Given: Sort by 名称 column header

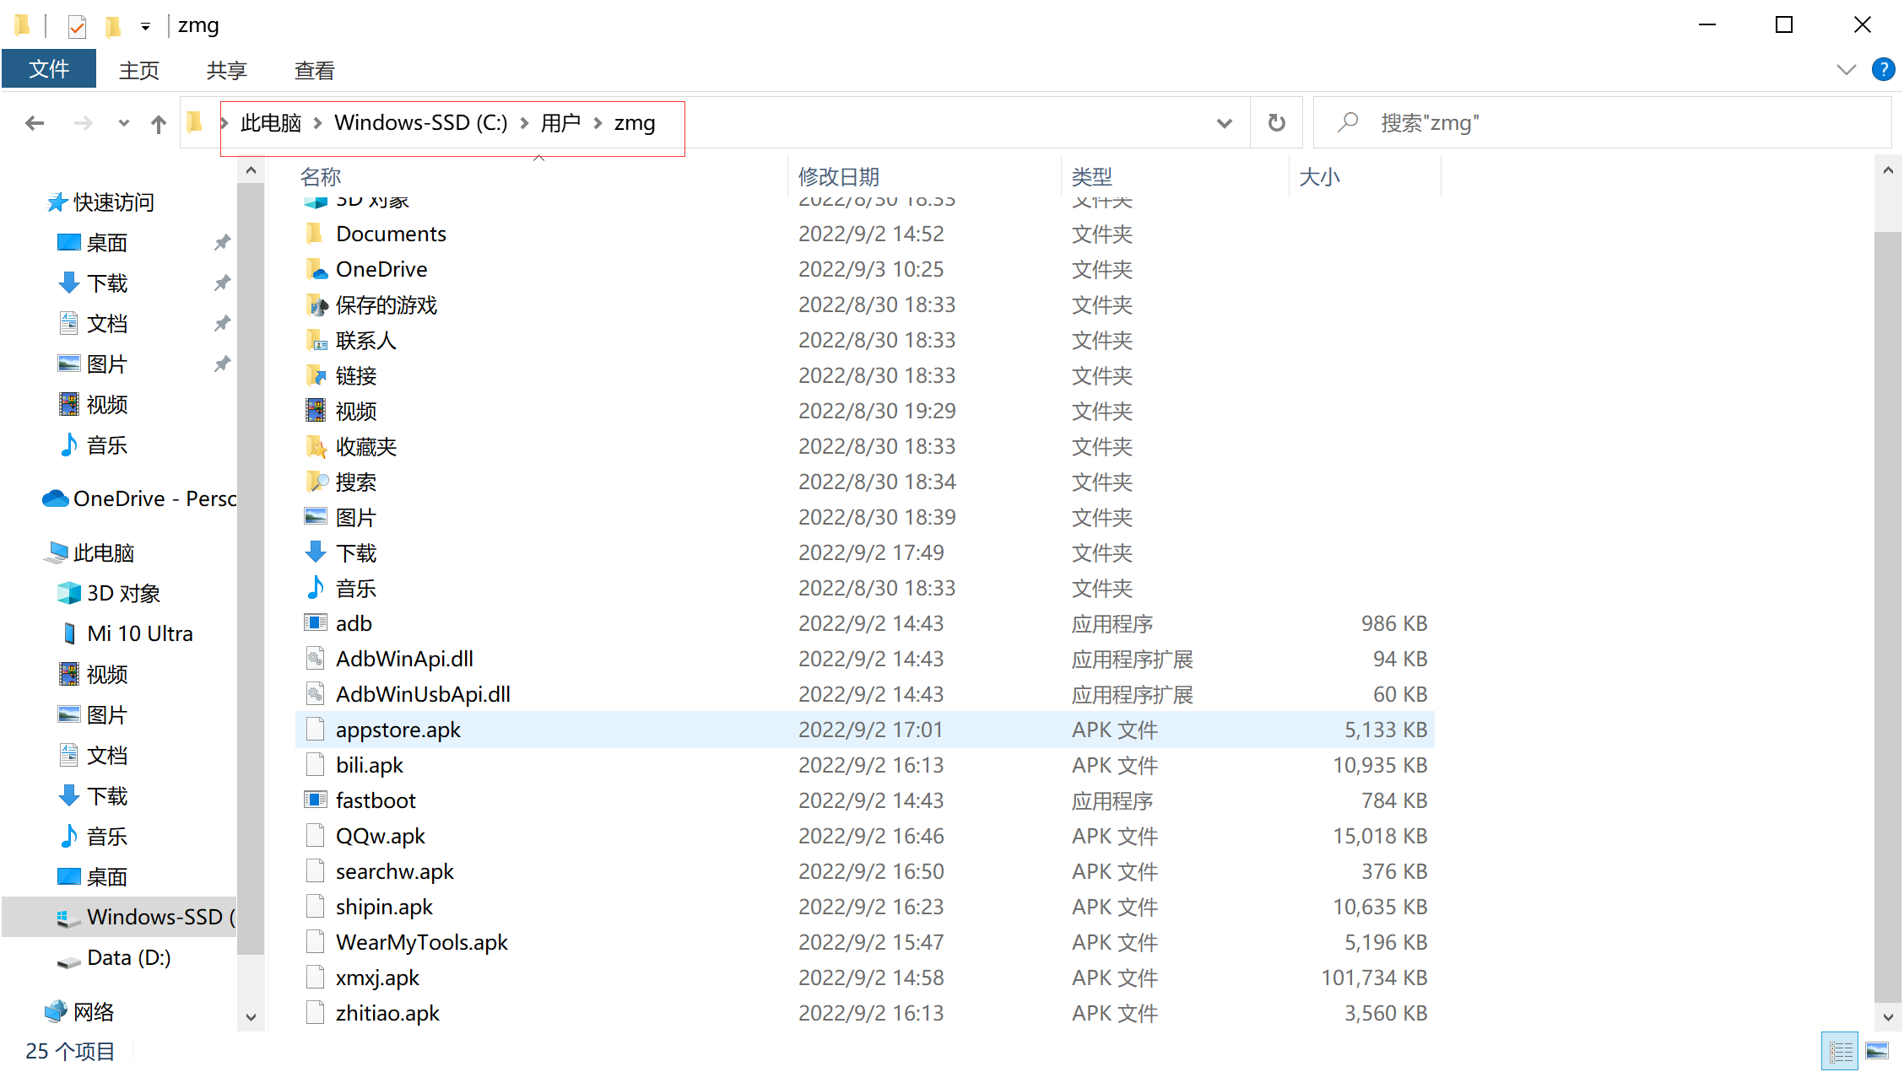Looking at the screenshot, I should pyautogui.click(x=321, y=176).
